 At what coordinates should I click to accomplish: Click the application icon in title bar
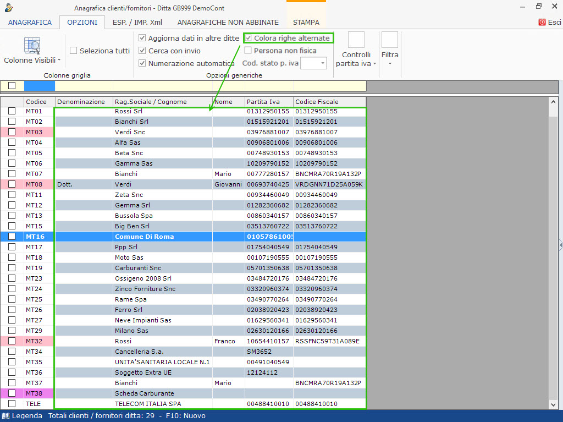[x=9, y=8]
